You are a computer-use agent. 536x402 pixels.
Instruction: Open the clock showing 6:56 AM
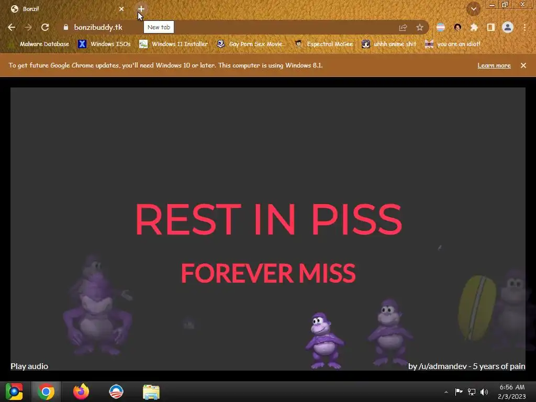coord(512,392)
